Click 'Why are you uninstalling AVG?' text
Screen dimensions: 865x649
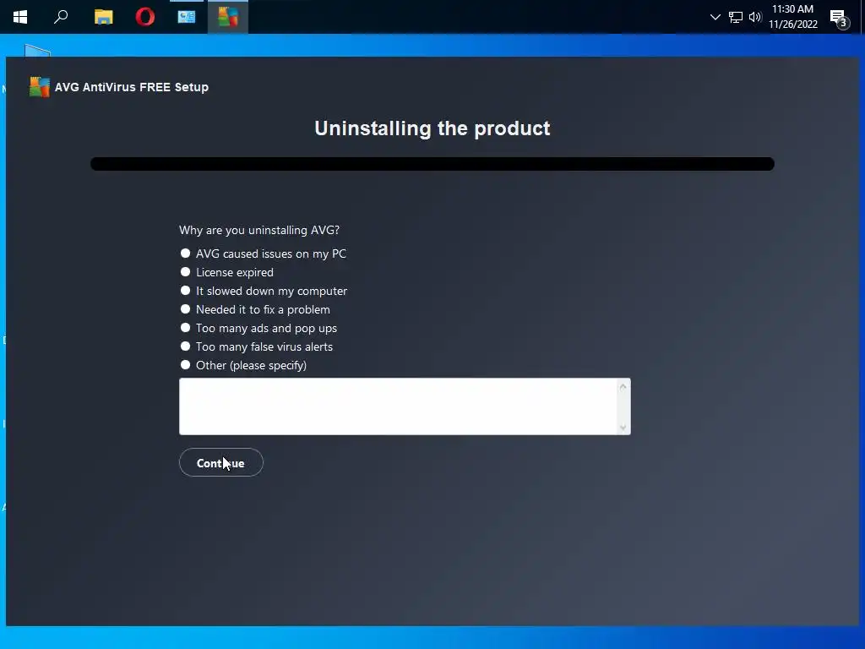pyautogui.click(x=259, y=230)
